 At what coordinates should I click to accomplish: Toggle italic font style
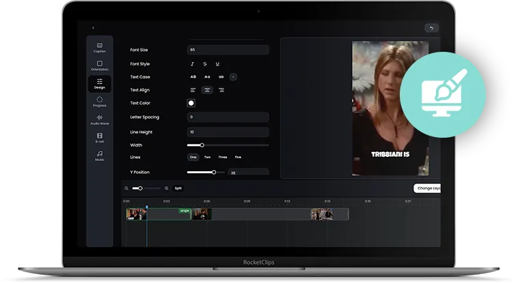pyautogui.click(x=192, y=64)
